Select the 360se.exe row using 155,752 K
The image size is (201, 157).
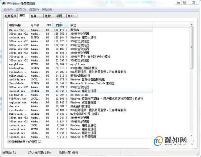(80, 34)
